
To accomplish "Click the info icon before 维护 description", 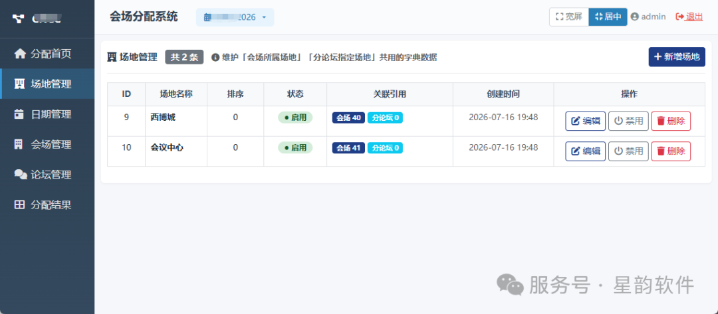I will tap(215, 58).
